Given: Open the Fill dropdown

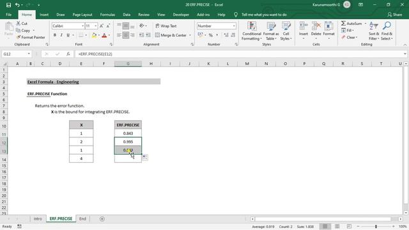Looking at the screenshot, I should [348, 31].
